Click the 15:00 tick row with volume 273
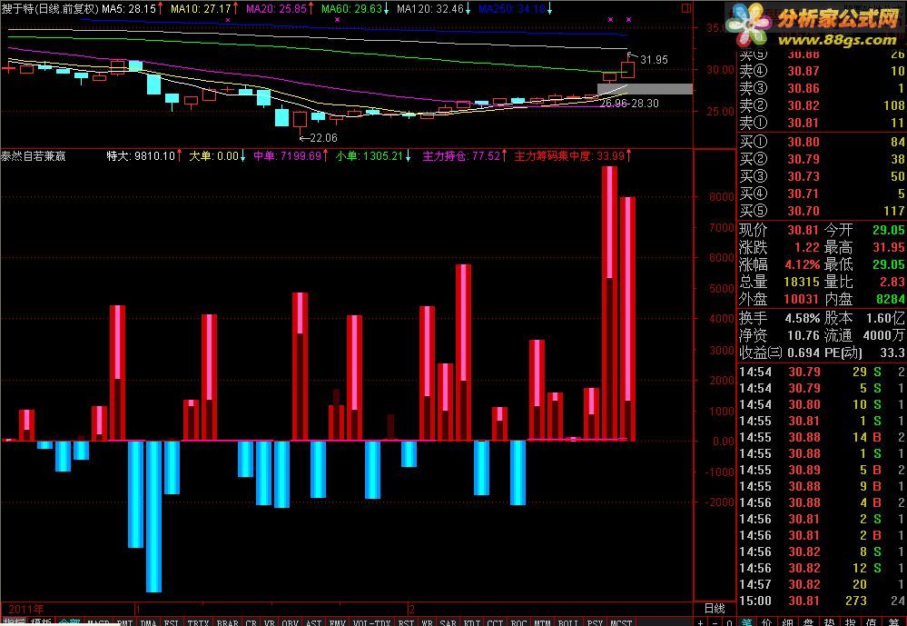907x626 pixels. pyautogui.click(x=822, y=601)
